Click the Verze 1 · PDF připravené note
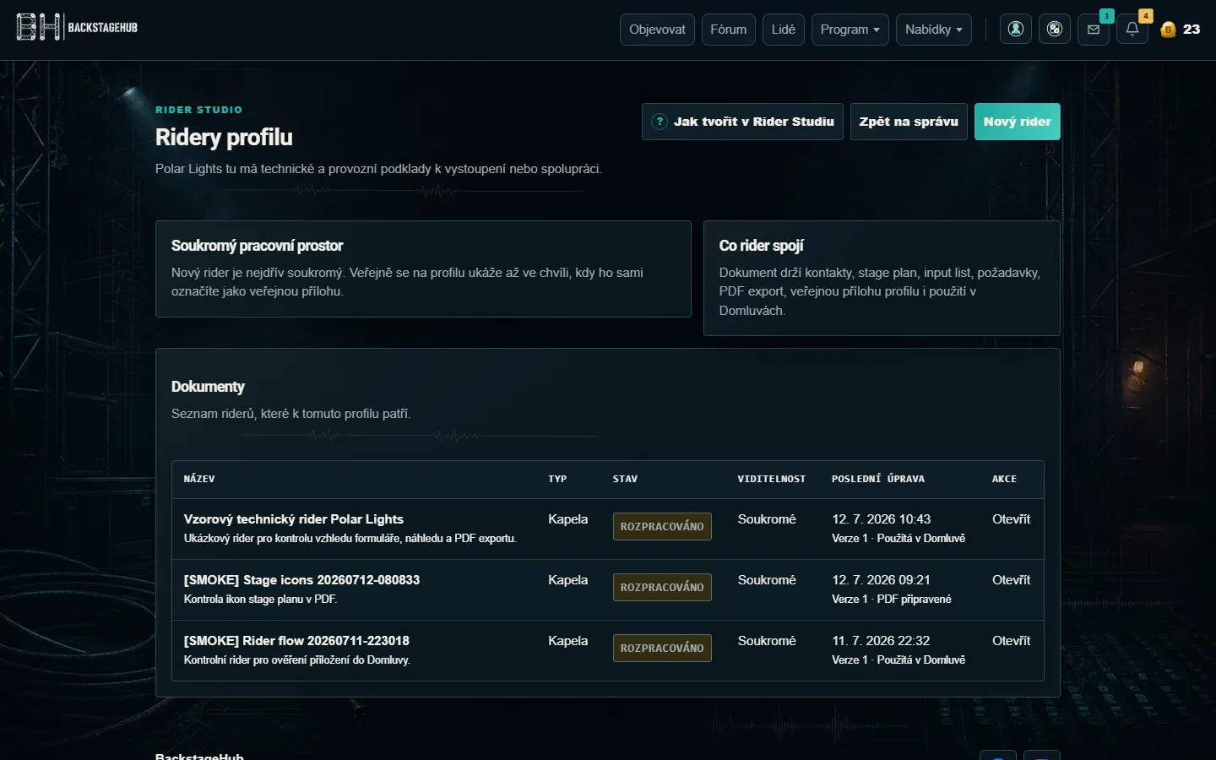1216x760 pixels. [892, 600]
